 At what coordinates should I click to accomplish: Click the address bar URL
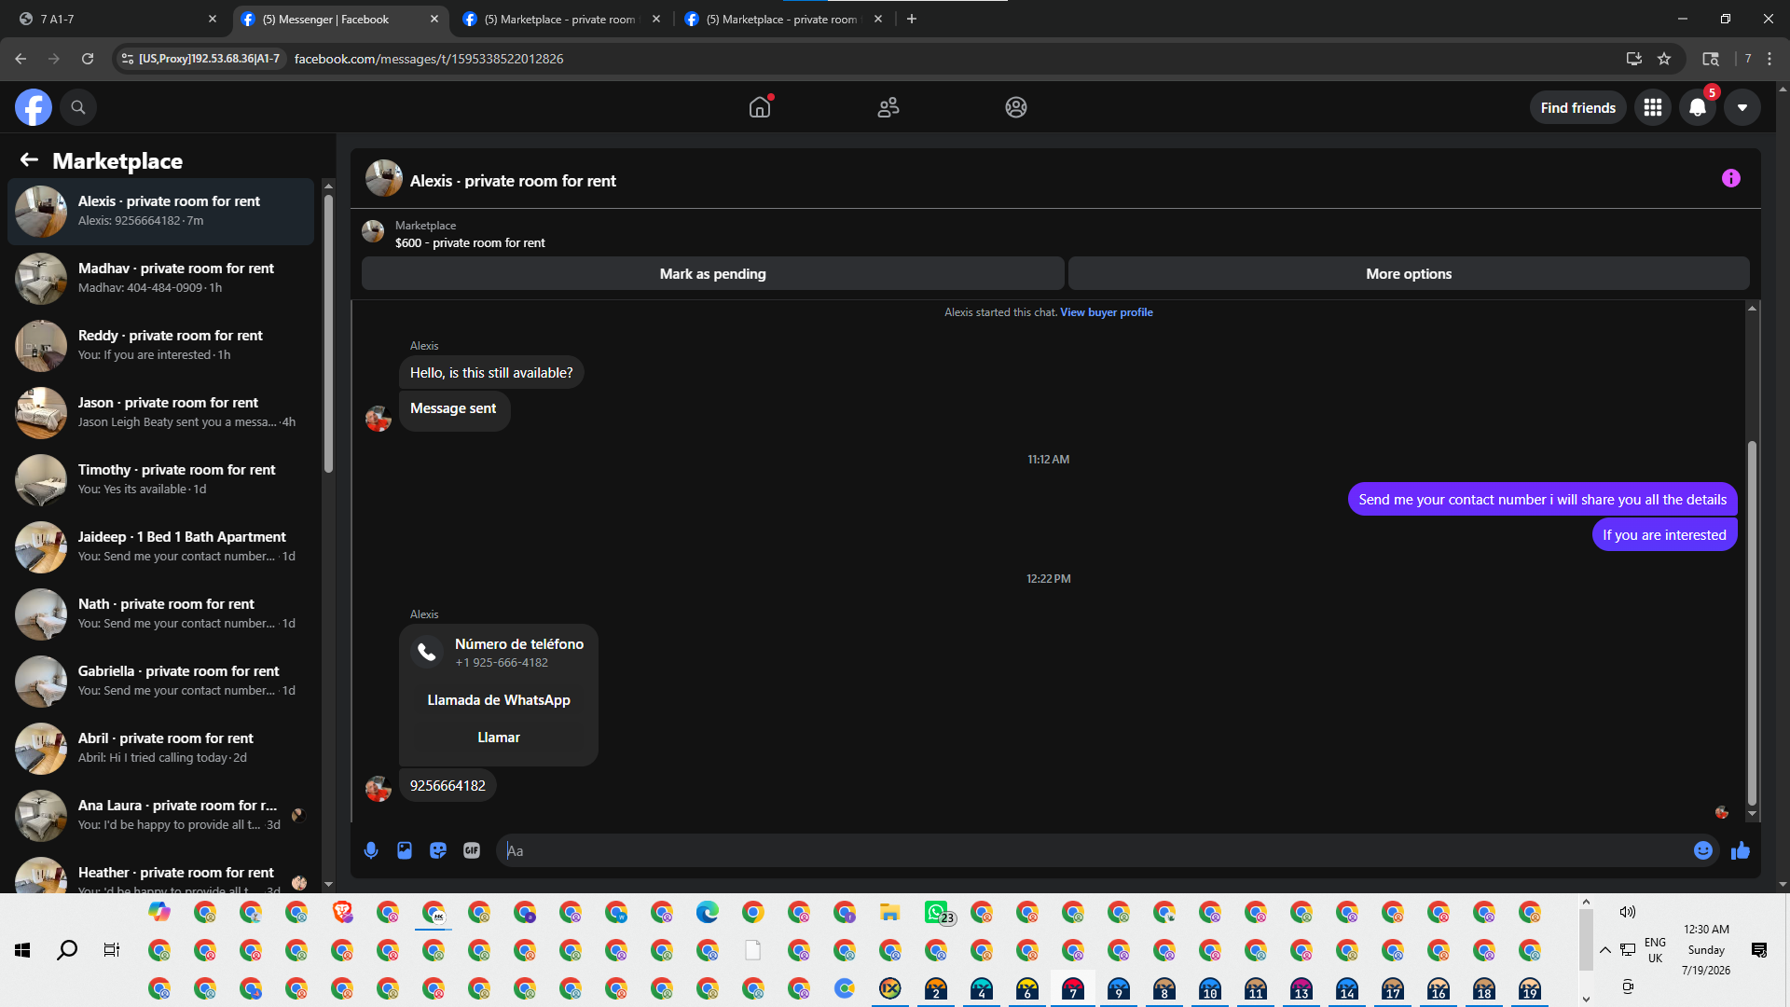pyautogui.click(x=429, y=59)
